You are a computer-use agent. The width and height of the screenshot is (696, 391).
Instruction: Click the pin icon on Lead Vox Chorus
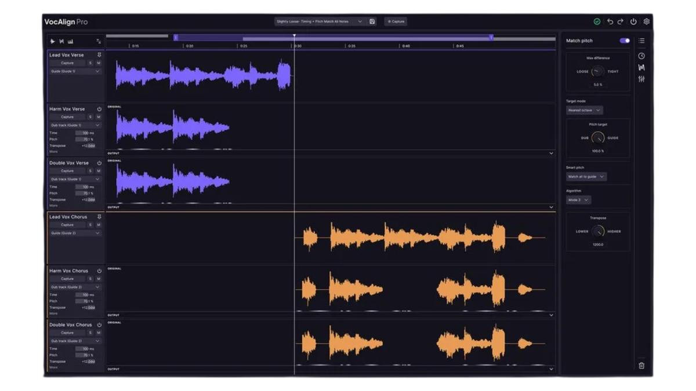click(x=99, y=217)
